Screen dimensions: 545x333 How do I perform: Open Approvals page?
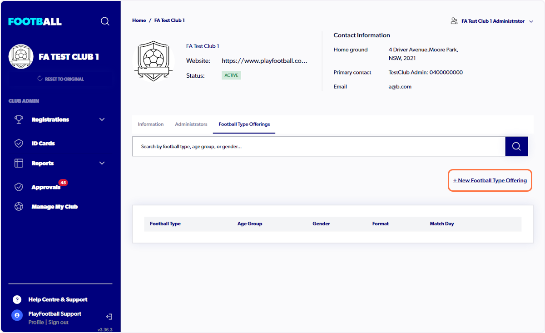coord(46,187)
